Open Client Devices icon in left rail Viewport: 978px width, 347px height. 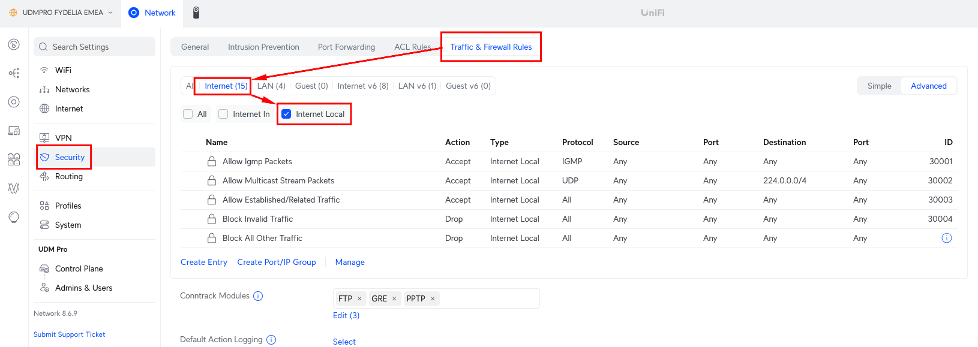tap(14, 131)
